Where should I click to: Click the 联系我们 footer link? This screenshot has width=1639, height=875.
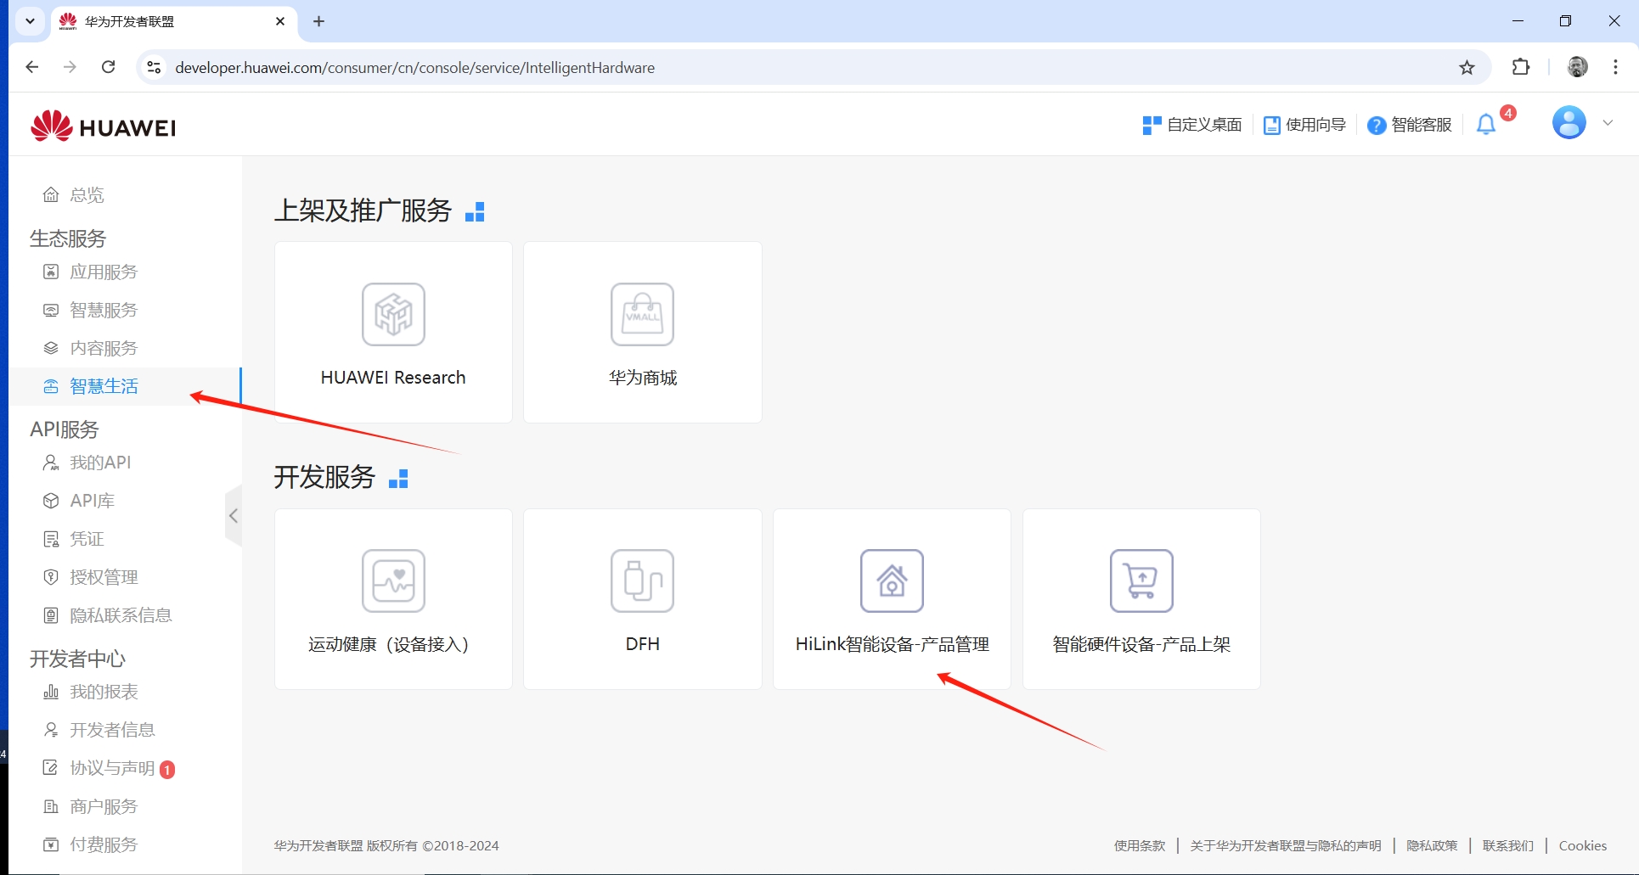pyautogui.click(x=1508, y=845)
